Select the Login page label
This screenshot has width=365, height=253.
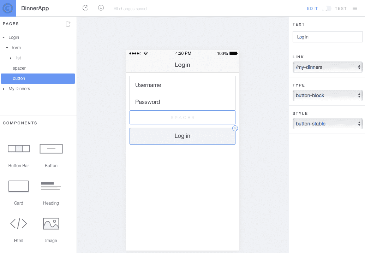coord(14,37)
